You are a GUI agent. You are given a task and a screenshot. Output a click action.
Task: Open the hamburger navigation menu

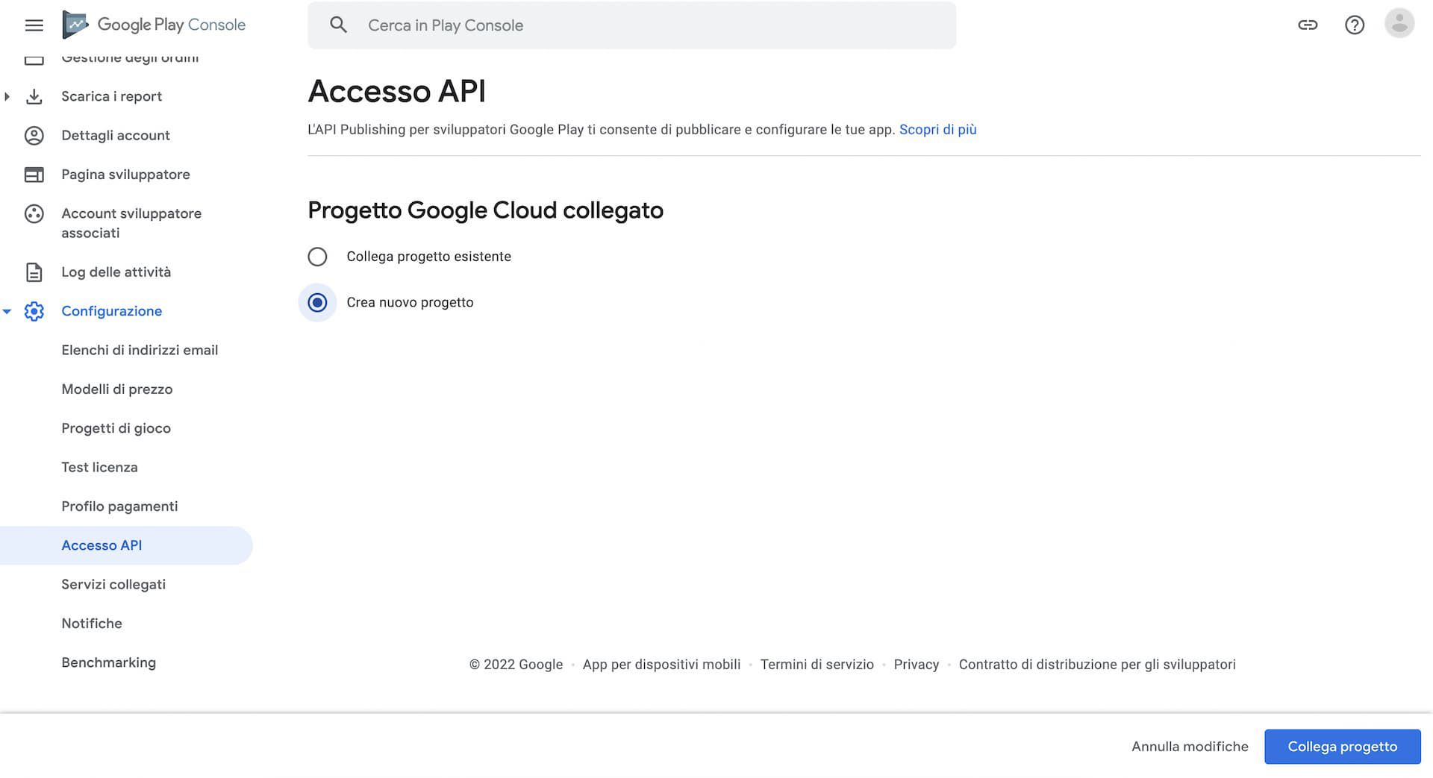coord(34,25)
